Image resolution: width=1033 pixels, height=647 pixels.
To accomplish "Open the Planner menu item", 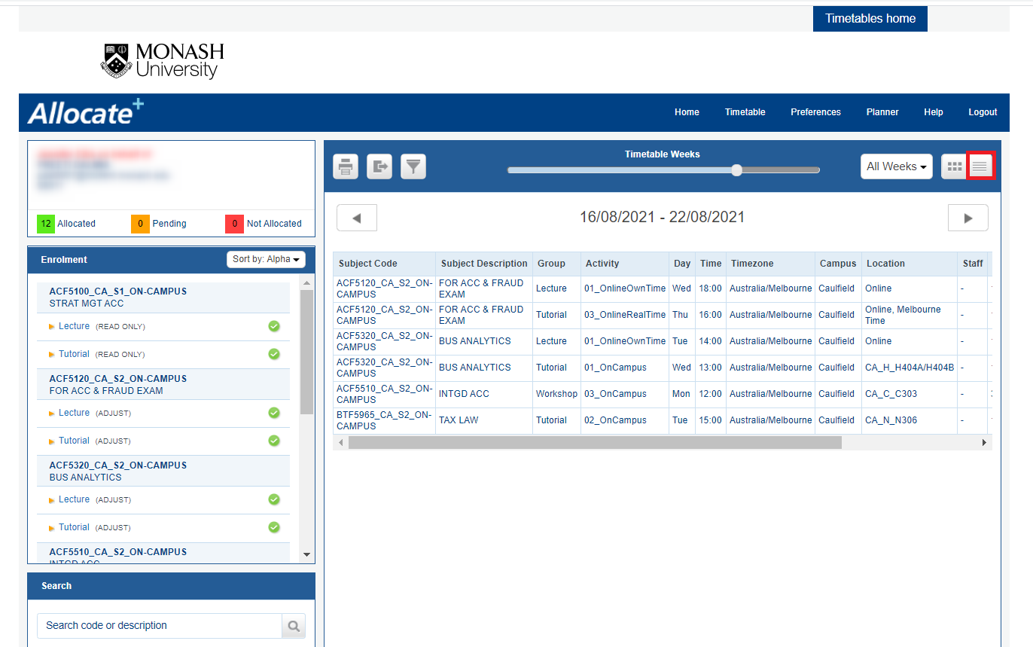I will click(882, 112).
